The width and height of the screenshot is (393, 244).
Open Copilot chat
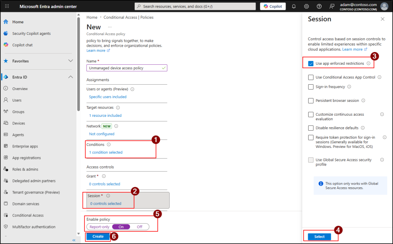(x=22, y=45)
